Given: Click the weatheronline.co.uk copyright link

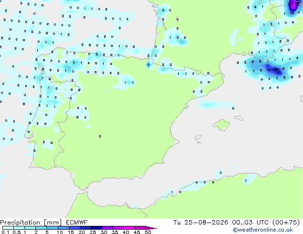Looking at the screenshot, I should click(263, 230).
